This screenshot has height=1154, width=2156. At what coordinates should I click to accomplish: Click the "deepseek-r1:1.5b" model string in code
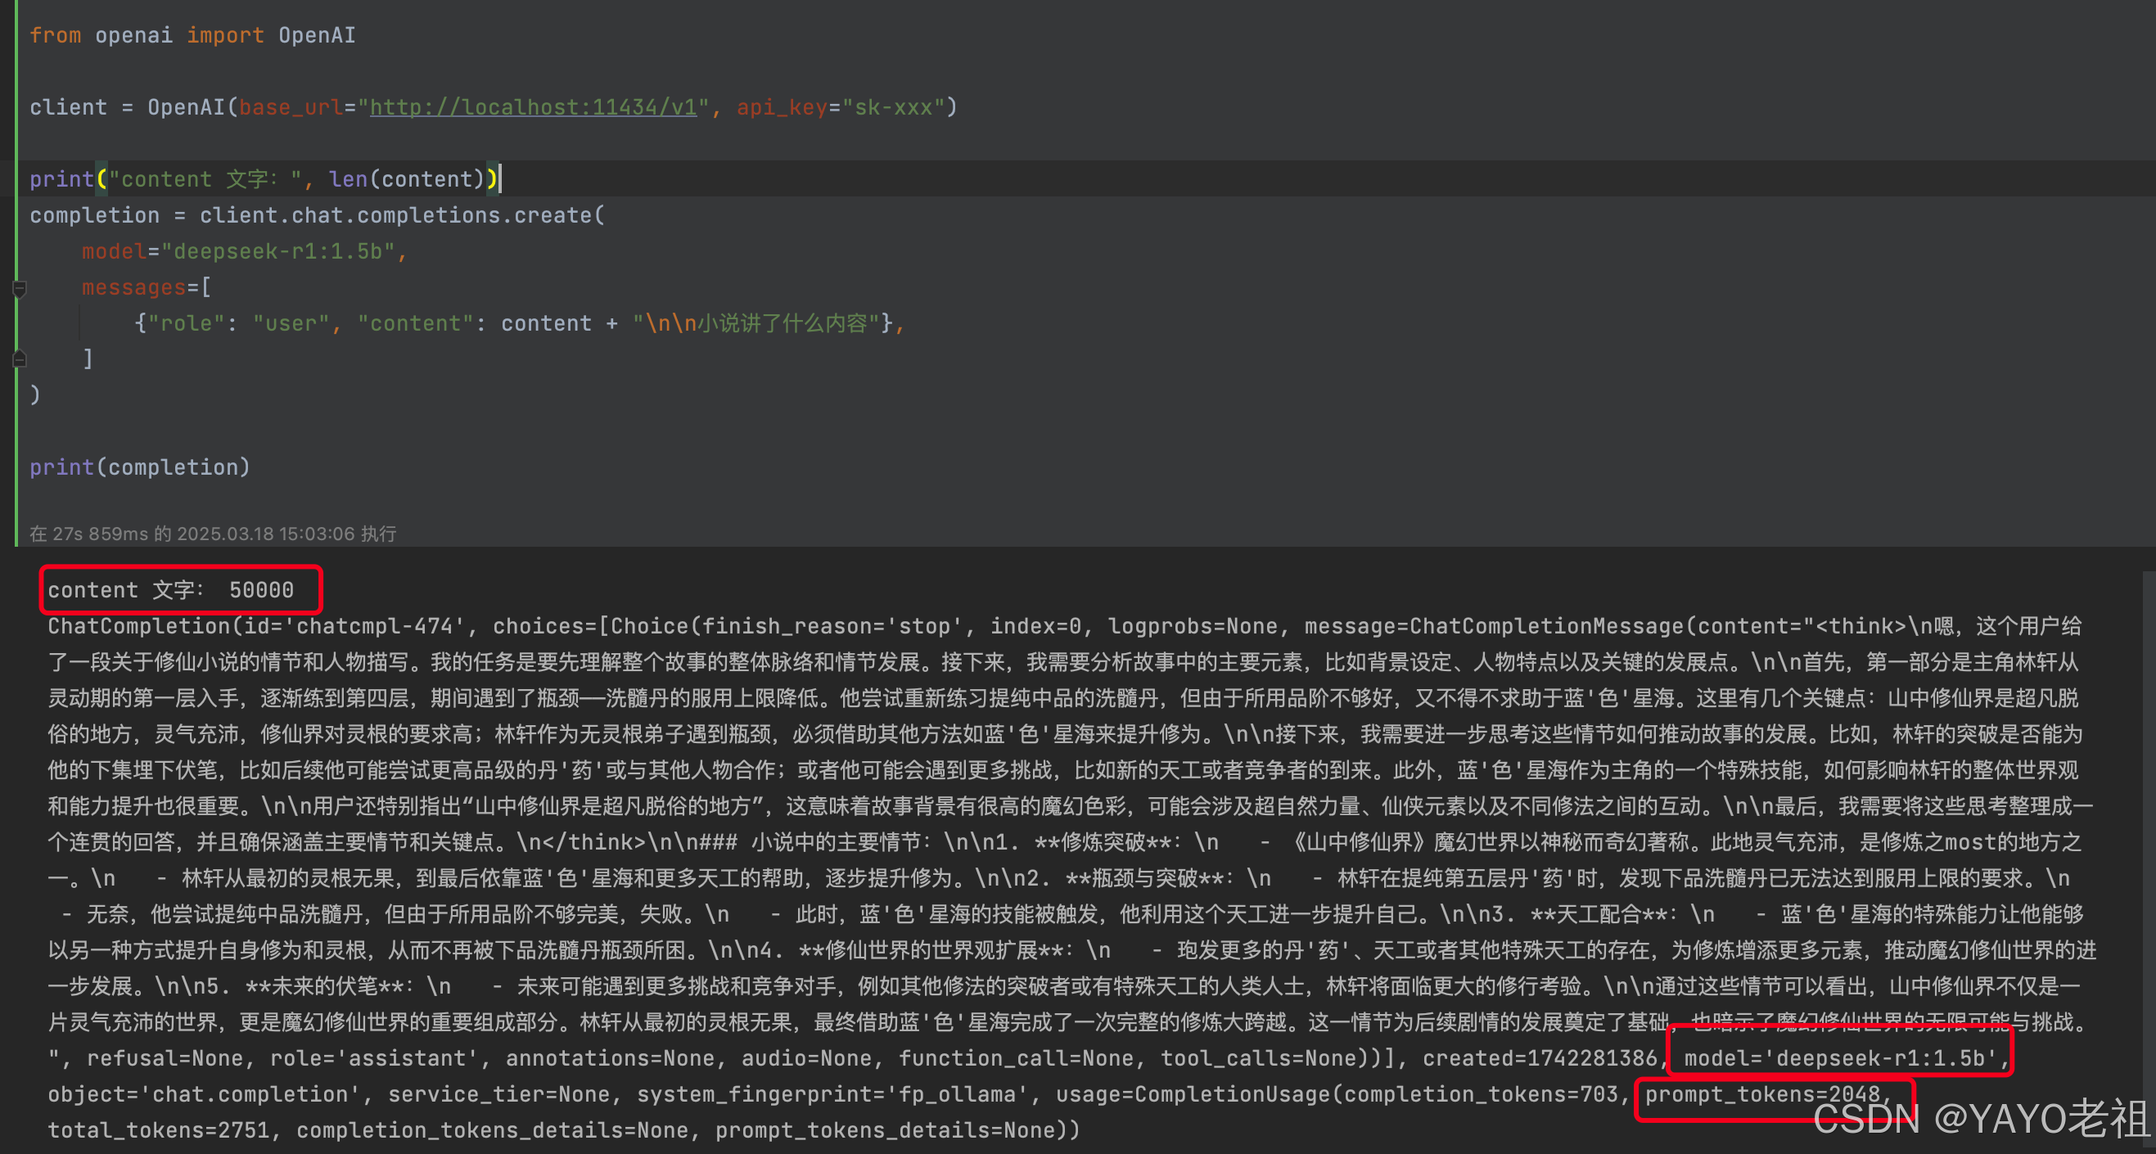277,251
